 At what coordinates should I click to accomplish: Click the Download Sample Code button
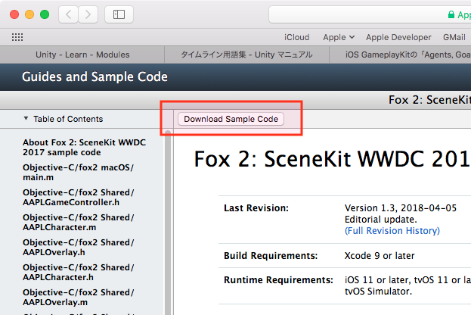231,119
